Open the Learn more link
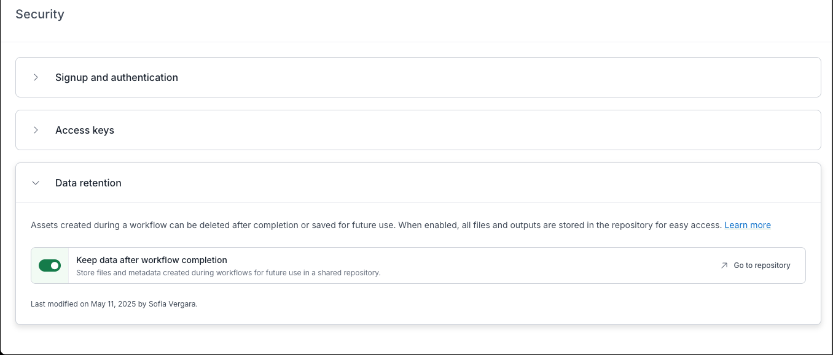 (x=747, y=225)
